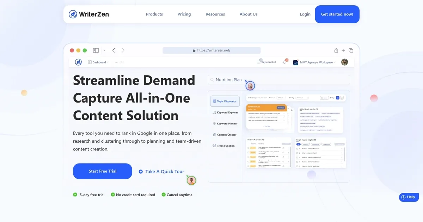
Task: Open the Pricing menu item
Action: point(184,14)
